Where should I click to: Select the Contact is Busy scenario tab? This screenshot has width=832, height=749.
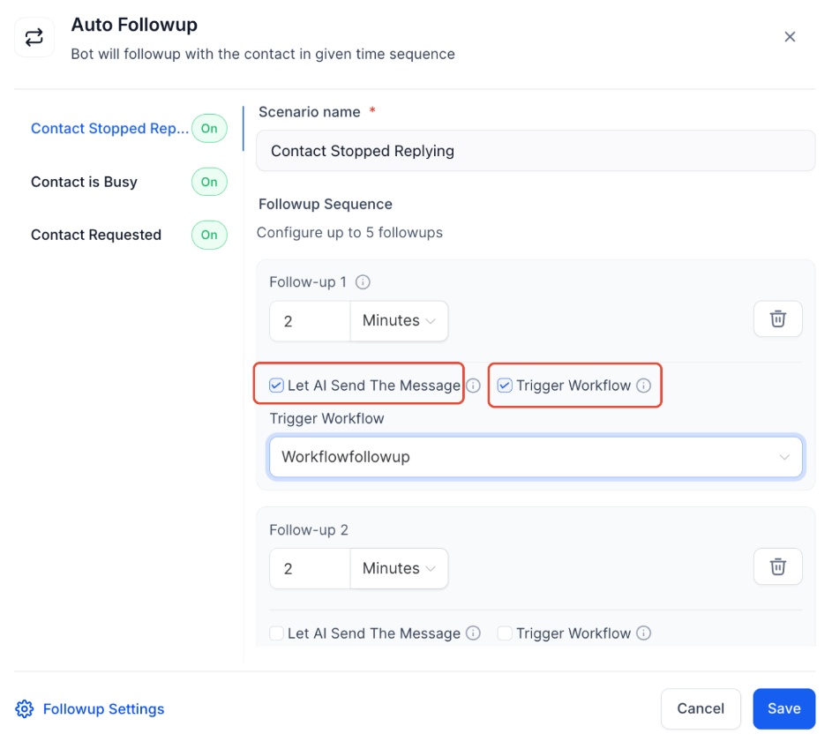[84, 182]
